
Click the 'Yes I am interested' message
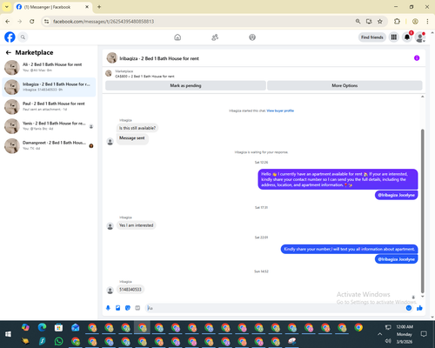coord(136,225)
